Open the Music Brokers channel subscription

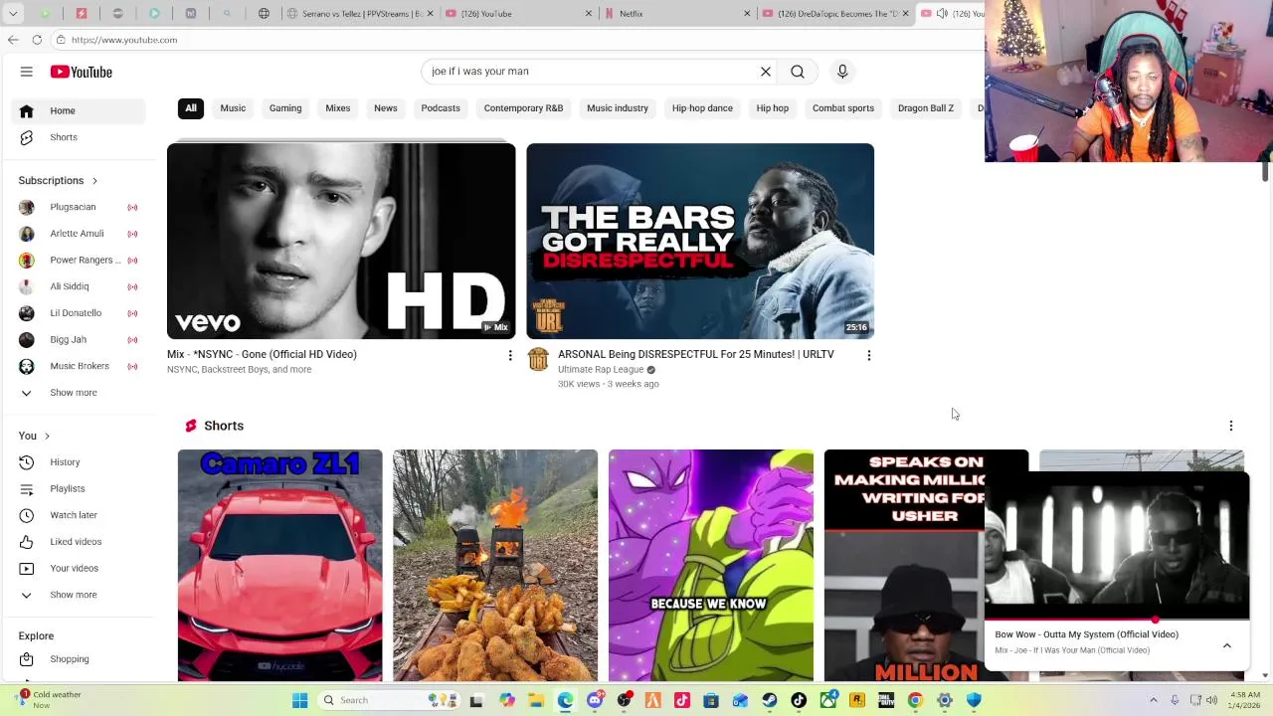(x=80, y=366)
